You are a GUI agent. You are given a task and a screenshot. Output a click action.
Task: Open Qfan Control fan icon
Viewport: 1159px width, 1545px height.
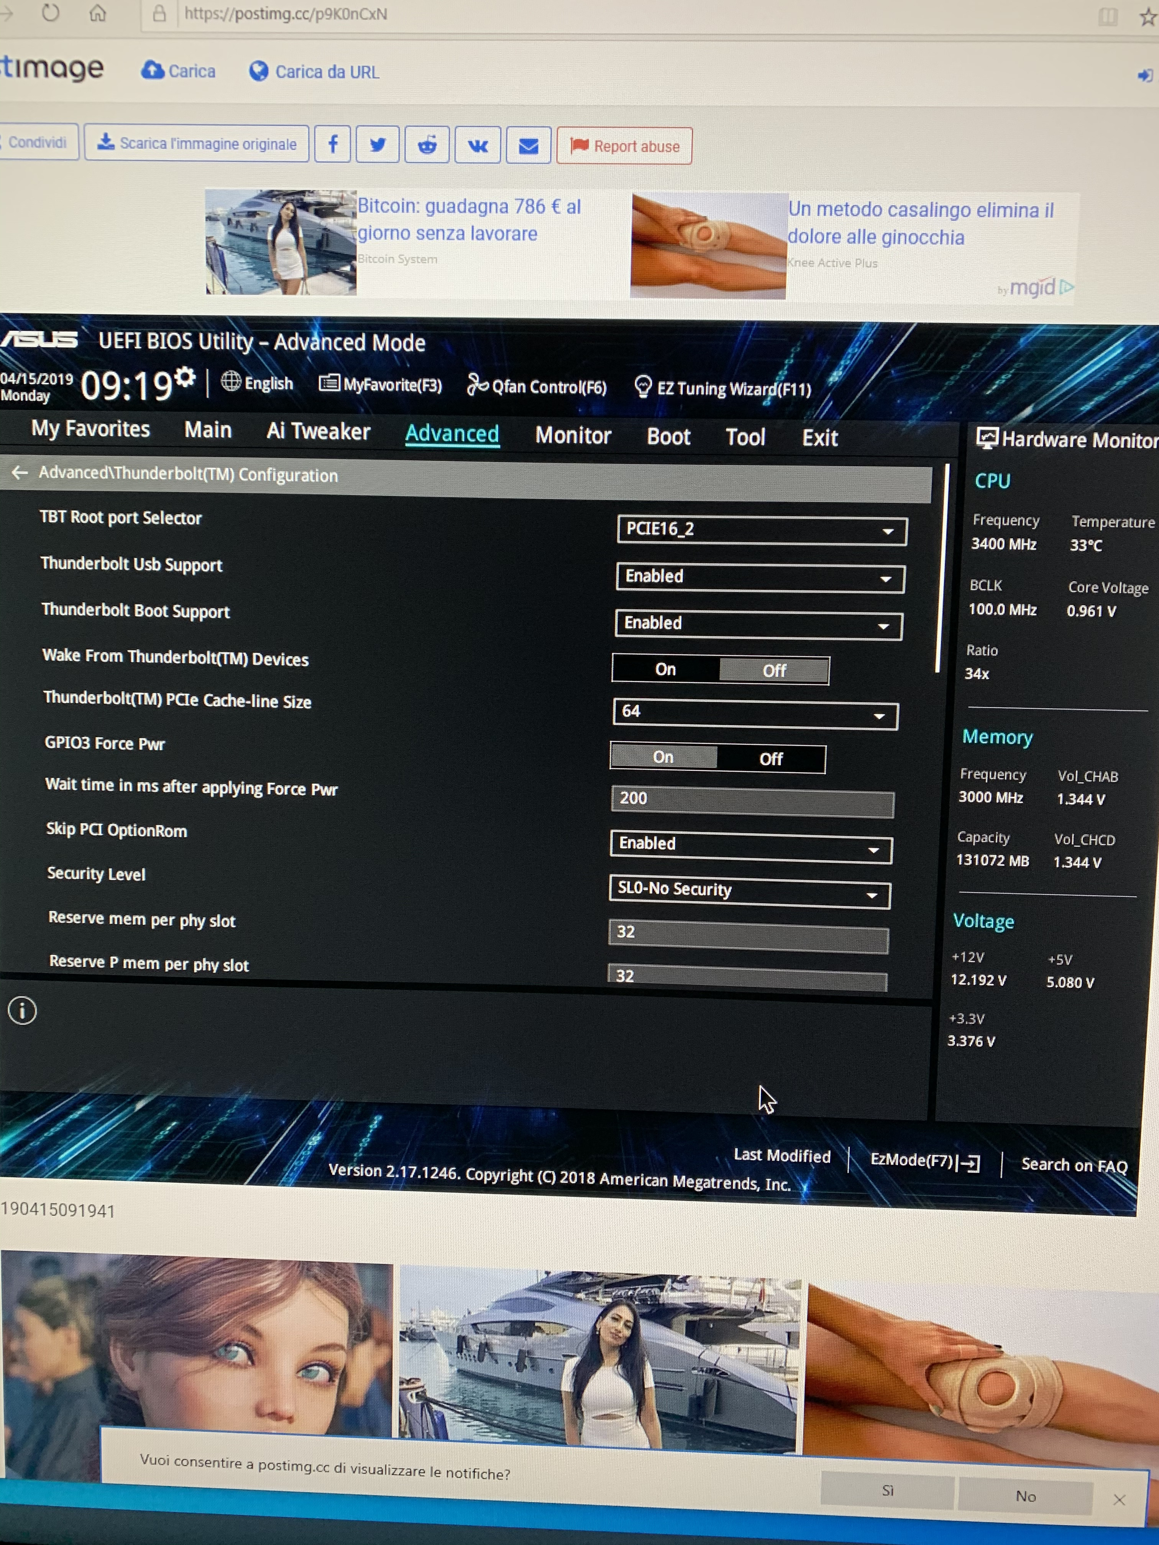tap(477, 385)
